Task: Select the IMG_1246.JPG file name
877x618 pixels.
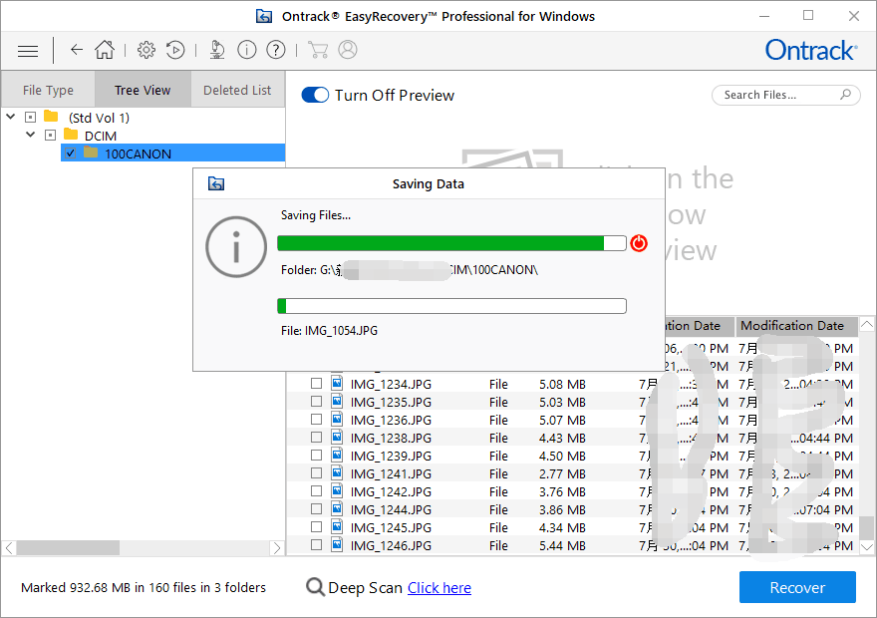Action: click(391, 545)
